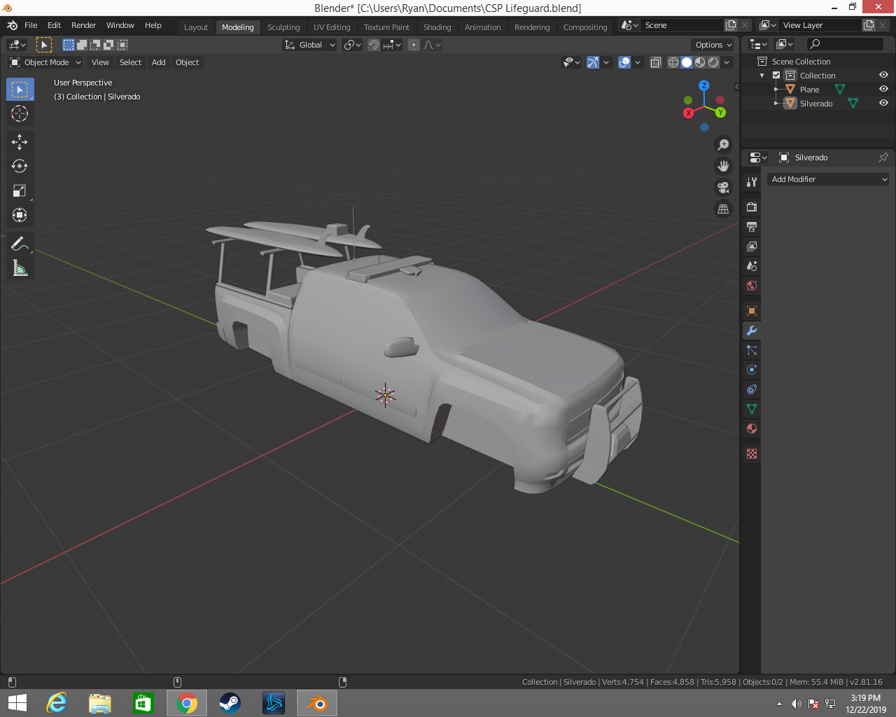Hide Silverado object with eye icon
This screenshot has width=896, height=717.
[x=883, y=103]
